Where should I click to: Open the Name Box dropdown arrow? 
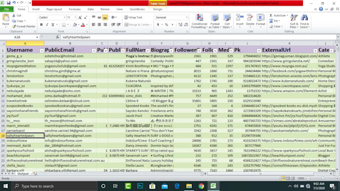[37, 37]
